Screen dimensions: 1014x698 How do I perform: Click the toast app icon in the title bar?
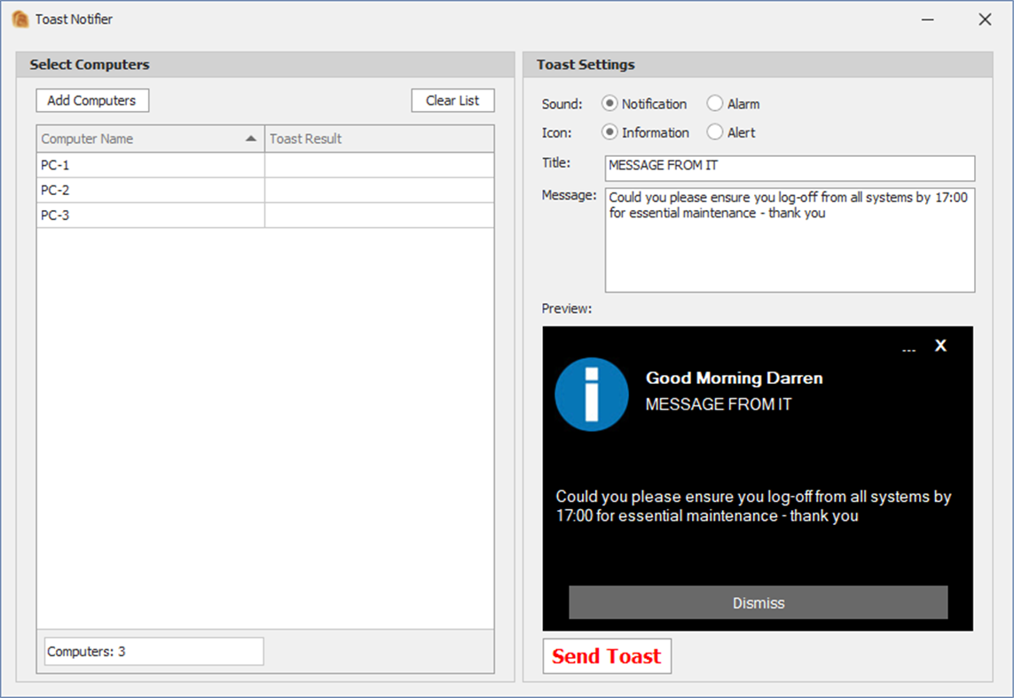click(x=19, y=19)
